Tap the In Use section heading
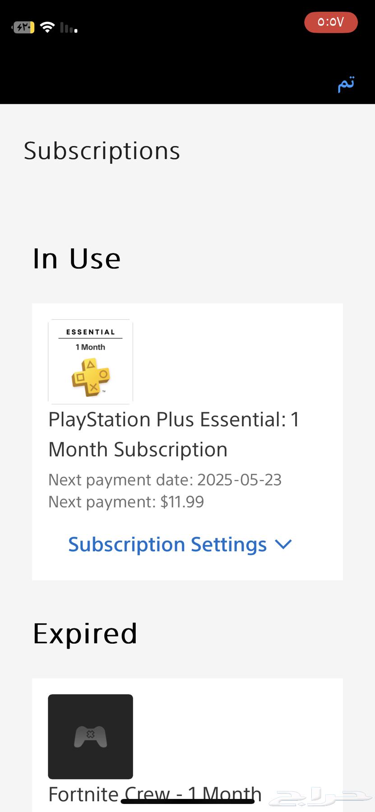The image size is (375, 812). coord(77,258)
